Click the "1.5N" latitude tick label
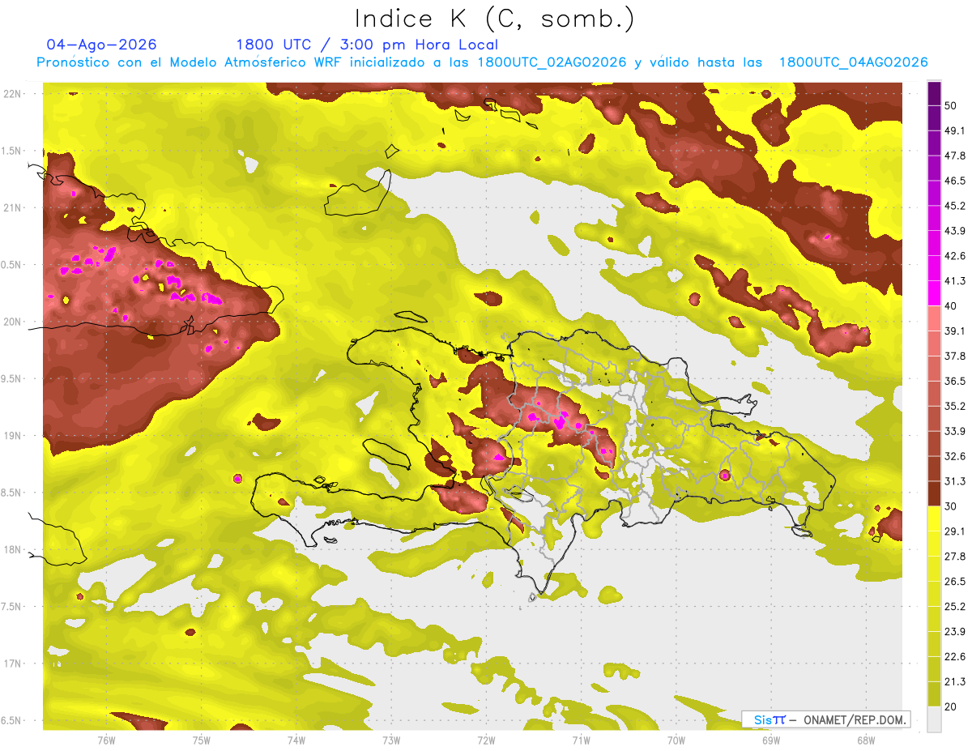This screenshot has height=751, width=972. pos(12,151)
